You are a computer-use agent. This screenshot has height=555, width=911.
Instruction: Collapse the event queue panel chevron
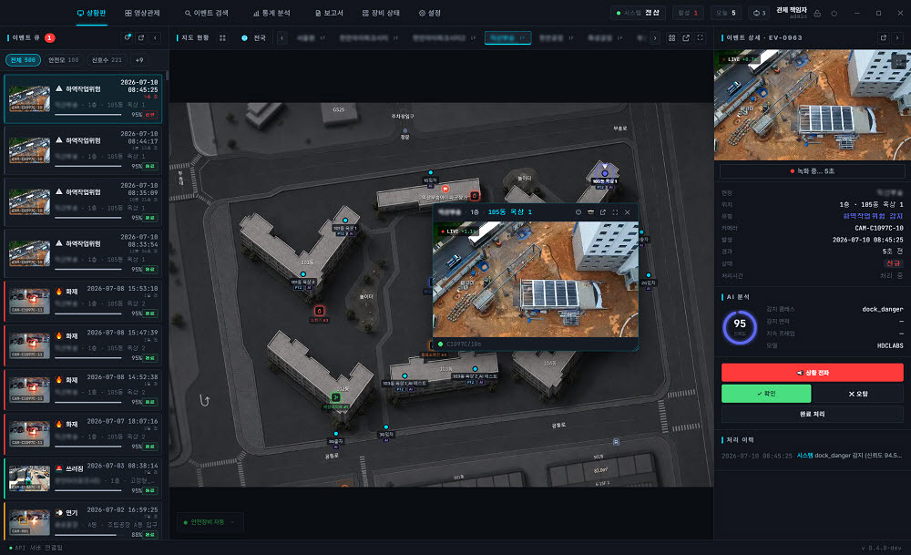(x=155, y=37)
